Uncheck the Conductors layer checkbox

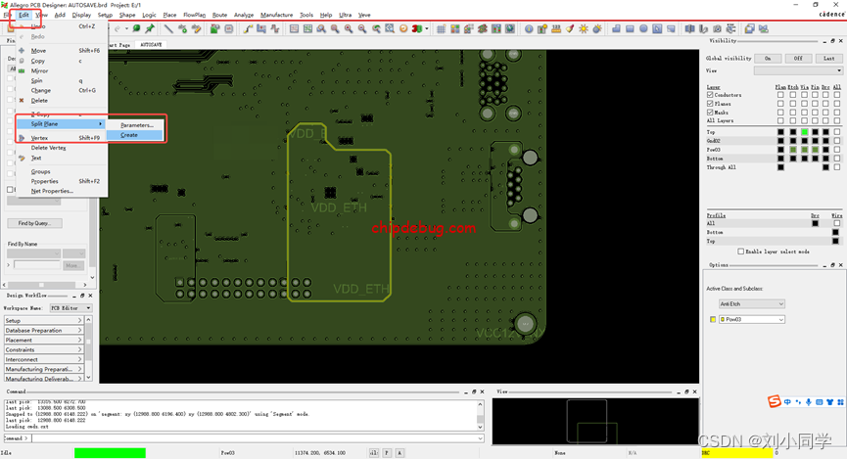point(711,95)
